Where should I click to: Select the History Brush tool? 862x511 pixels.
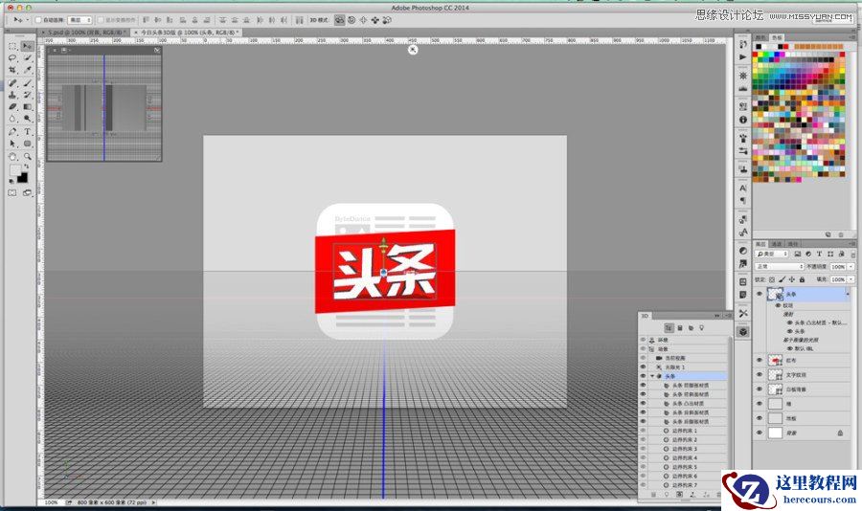(27, 95)
